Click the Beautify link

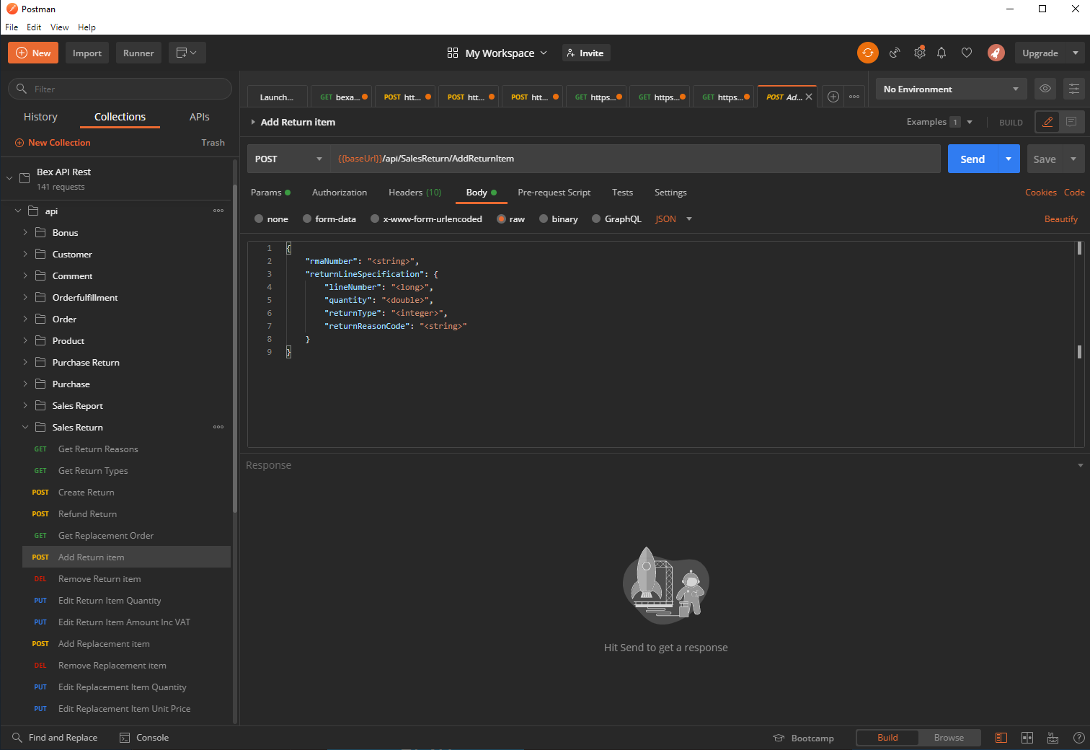[x=1060, y=219]
